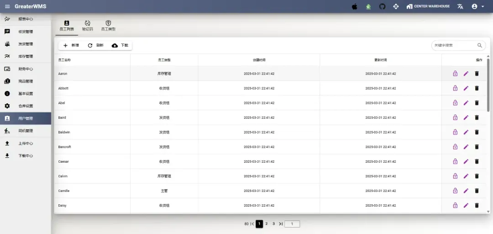Click the Android download icon
The height and width of the screenshot is (234, 493).
[x=368, y=6]
